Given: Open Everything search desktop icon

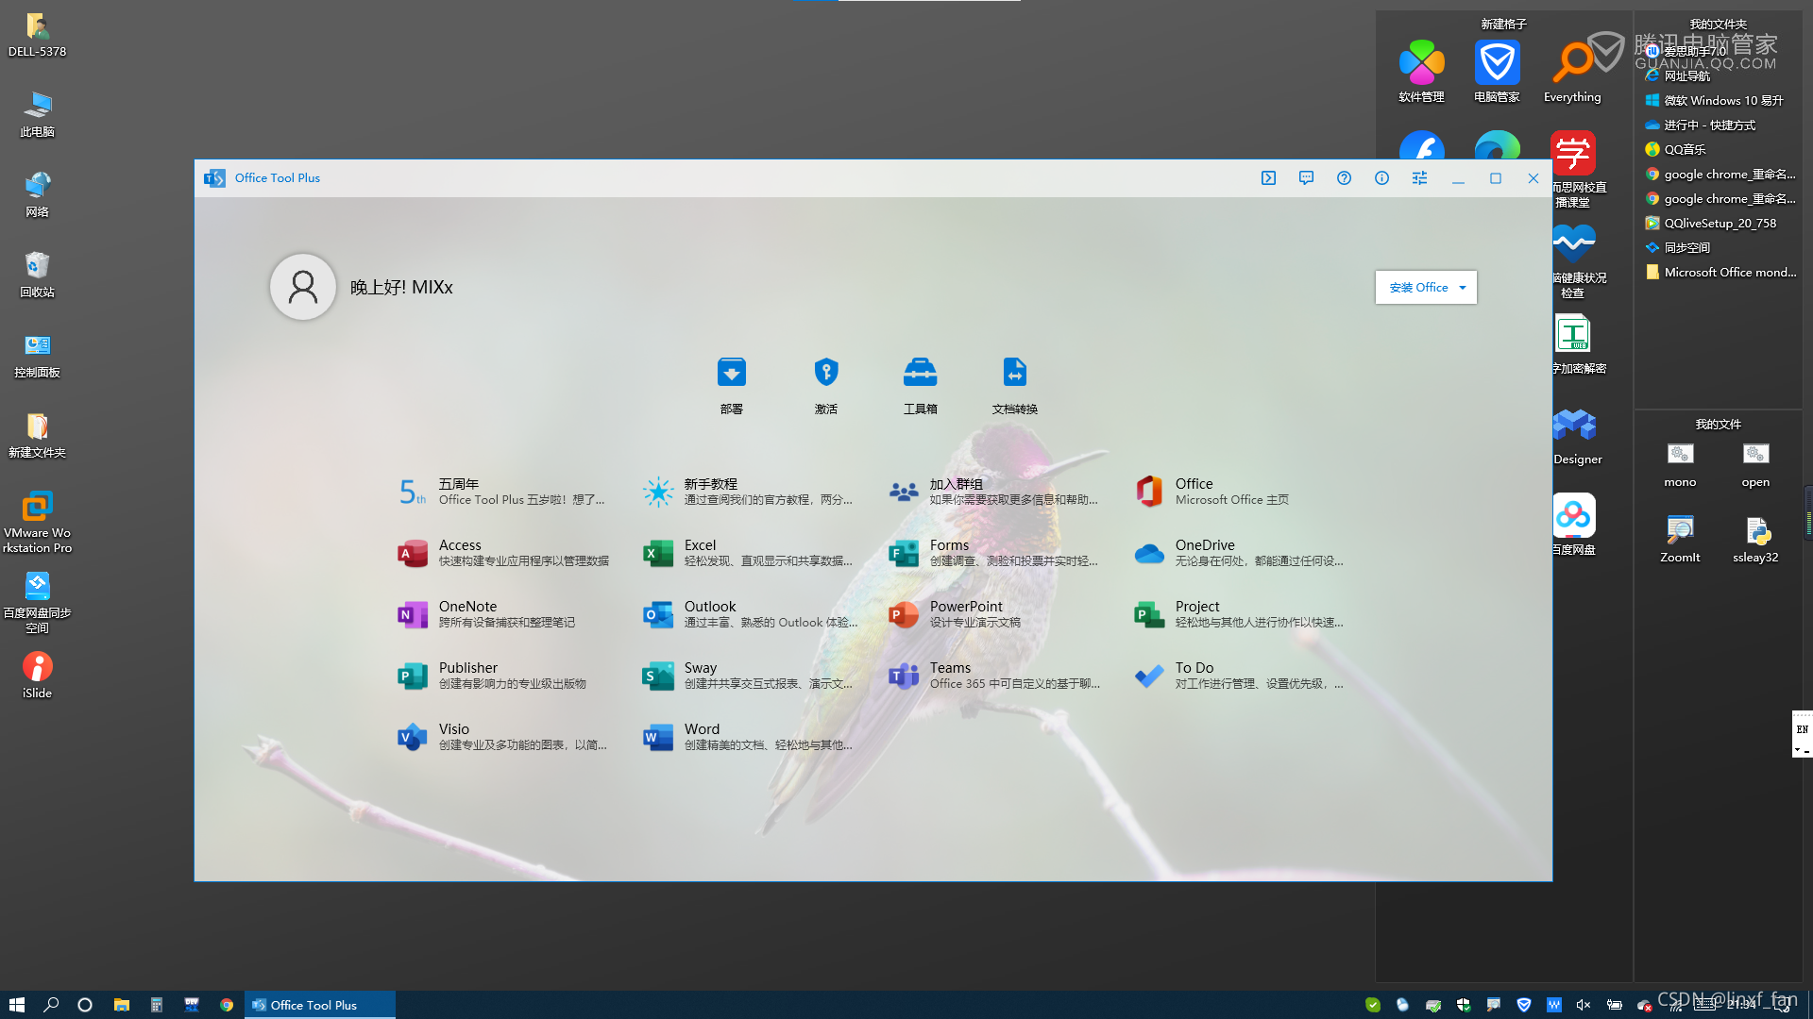Looking at the screenshot, I should (1572, 71).
